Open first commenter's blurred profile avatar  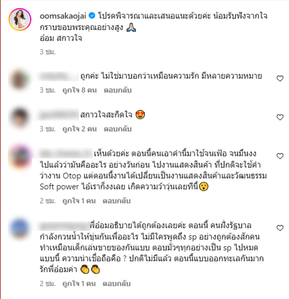click(19, 79)
